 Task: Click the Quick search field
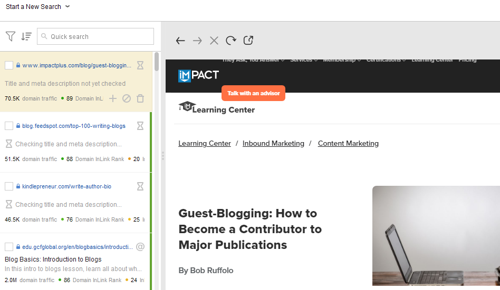coord(95,36)
